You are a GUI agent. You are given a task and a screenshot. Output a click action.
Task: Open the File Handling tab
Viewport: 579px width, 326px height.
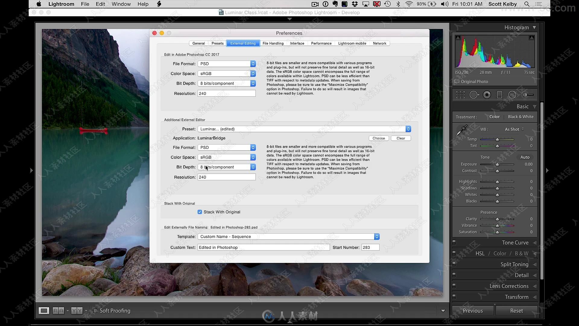click(x=273, y=43)
